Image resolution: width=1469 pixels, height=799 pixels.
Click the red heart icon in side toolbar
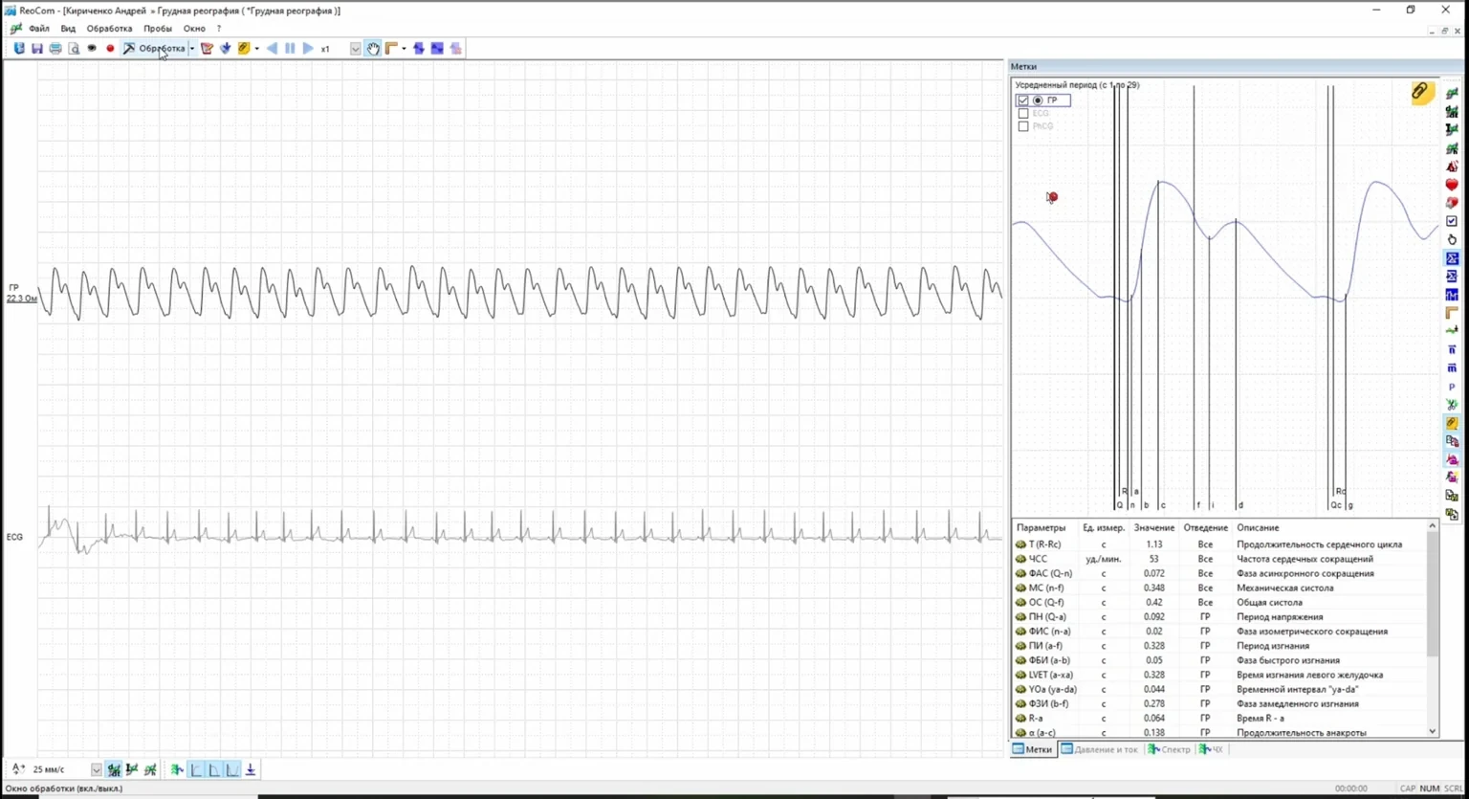(1452, 185)
